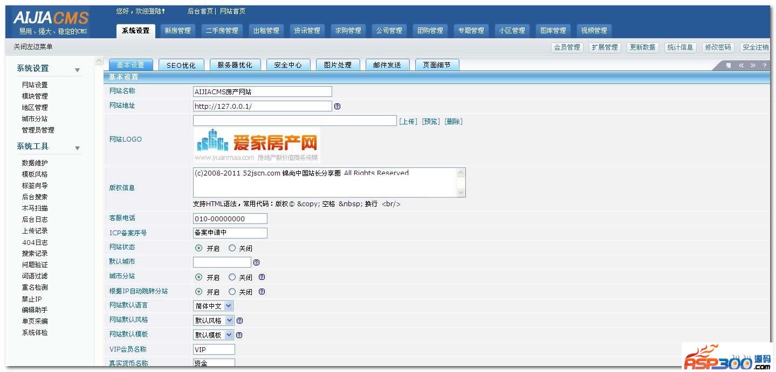Click the 统计信息 button
Image resolution: width=776 pixels, height=372 pixels.
click(680, 47)
